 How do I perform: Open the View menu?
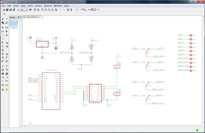(23, 6)
